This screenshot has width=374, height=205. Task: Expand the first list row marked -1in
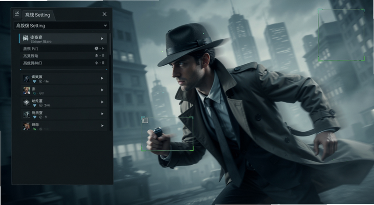coord(102,78)
